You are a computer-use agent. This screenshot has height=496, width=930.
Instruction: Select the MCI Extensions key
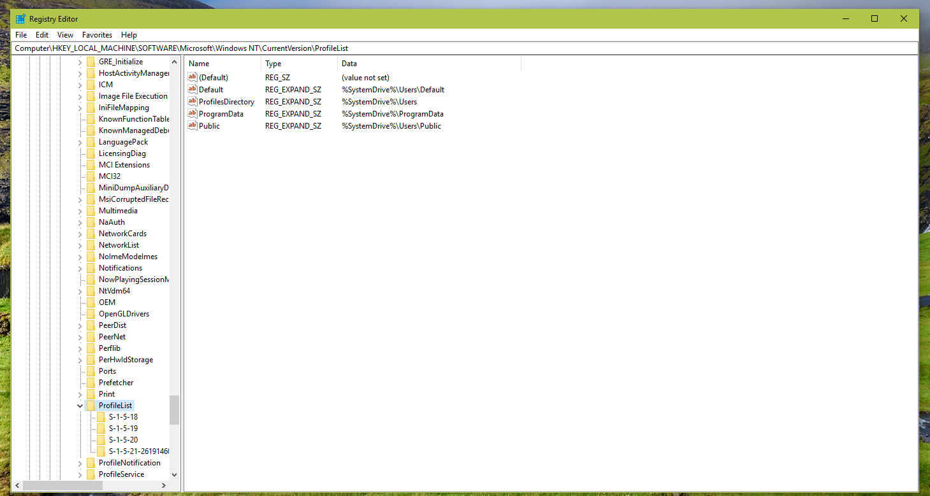(124, 165)
